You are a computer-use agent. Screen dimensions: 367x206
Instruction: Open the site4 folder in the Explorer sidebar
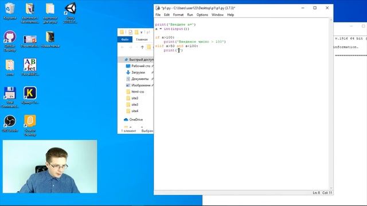(x=135, y=111)
